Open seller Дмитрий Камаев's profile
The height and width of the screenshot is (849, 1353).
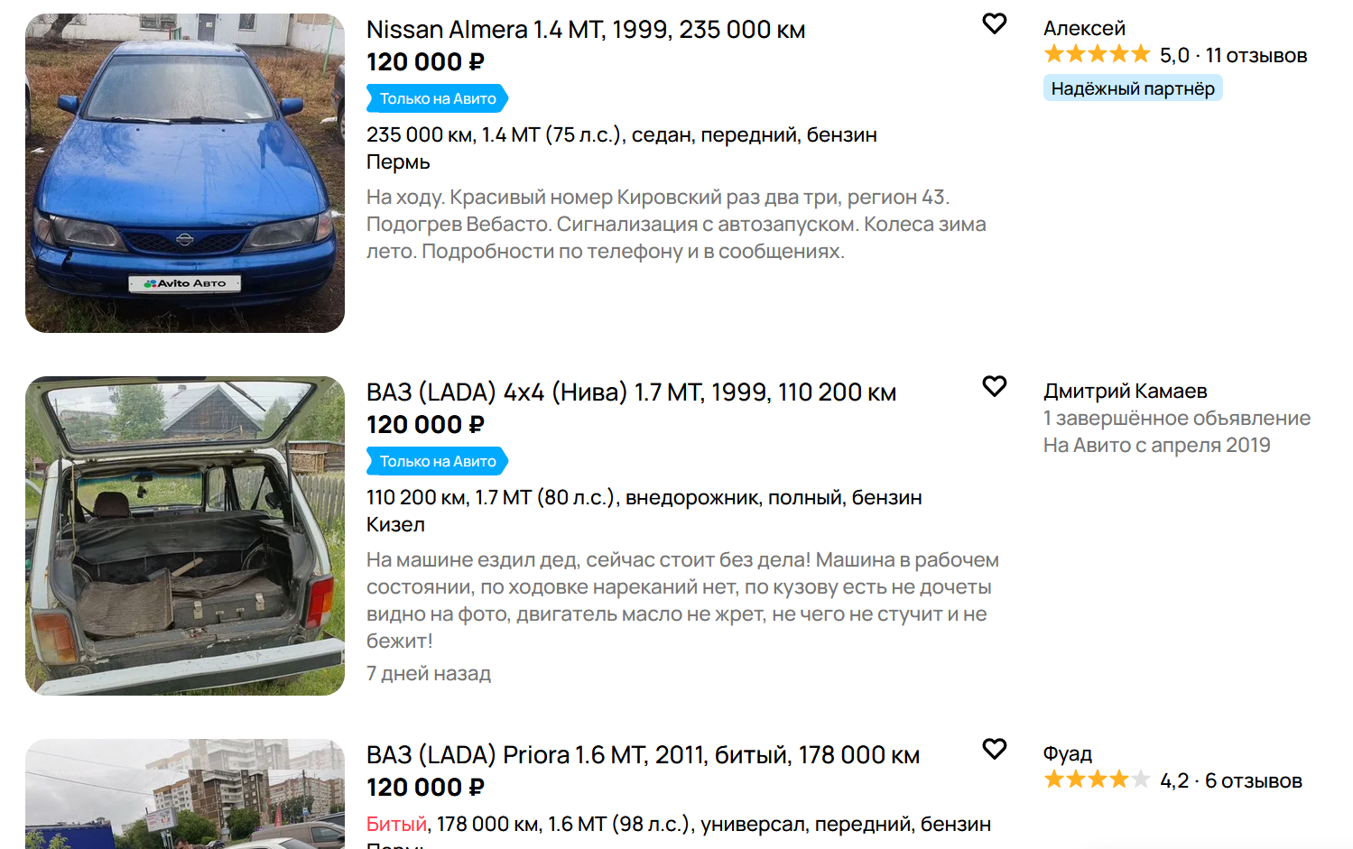[x=1125, y=391]
